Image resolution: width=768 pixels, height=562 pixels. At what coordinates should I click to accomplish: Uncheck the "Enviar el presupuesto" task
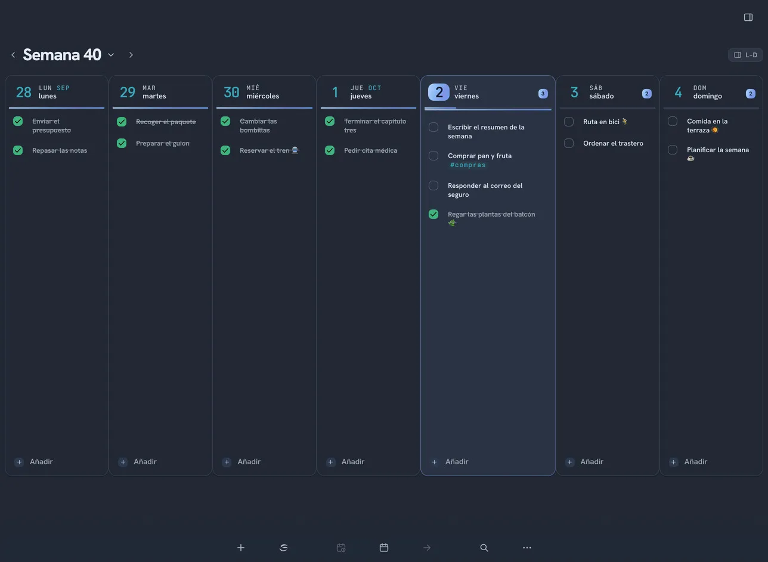[x=18, y=121]
